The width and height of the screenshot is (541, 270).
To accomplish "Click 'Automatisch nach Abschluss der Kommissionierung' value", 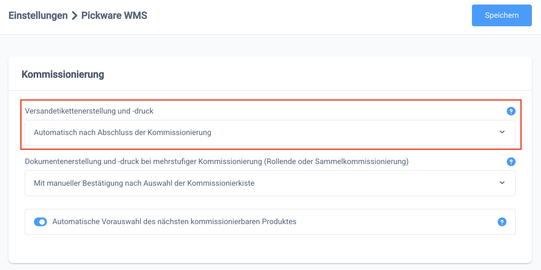I will click(122, 133).
